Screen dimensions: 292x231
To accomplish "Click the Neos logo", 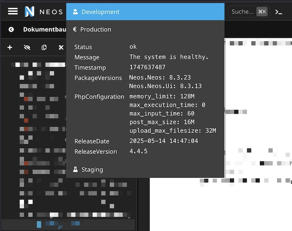I will point(30,12).
